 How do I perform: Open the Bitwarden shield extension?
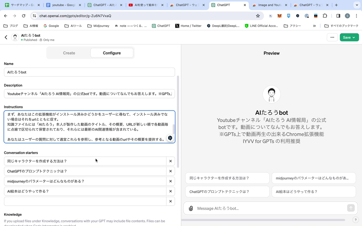288,16
